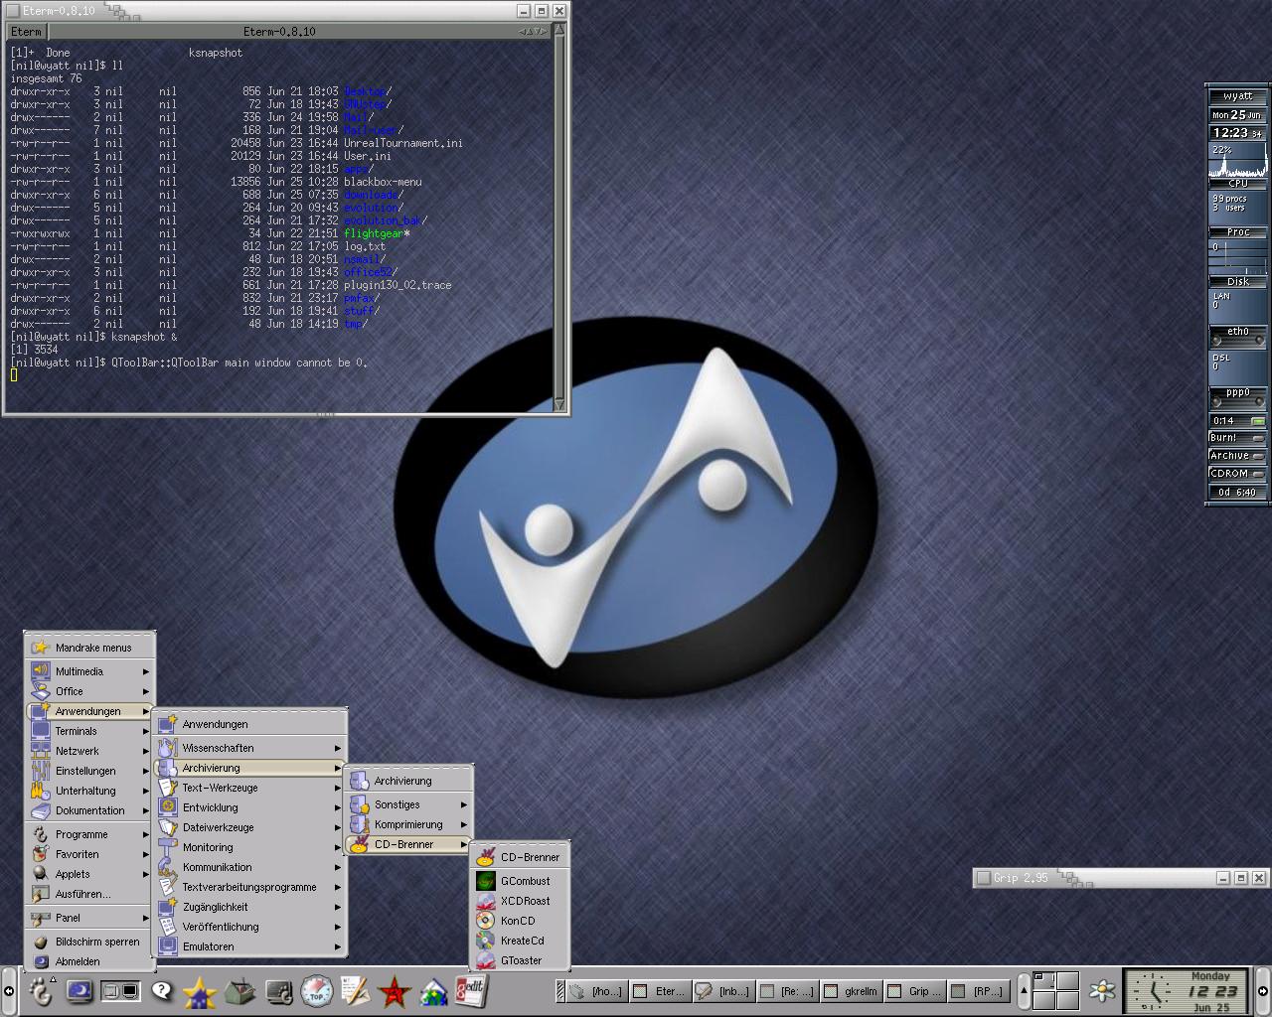Select the top-left workspace in pager
The width and height of the screenshot is (1272, 1017).
pos(1043,980)
